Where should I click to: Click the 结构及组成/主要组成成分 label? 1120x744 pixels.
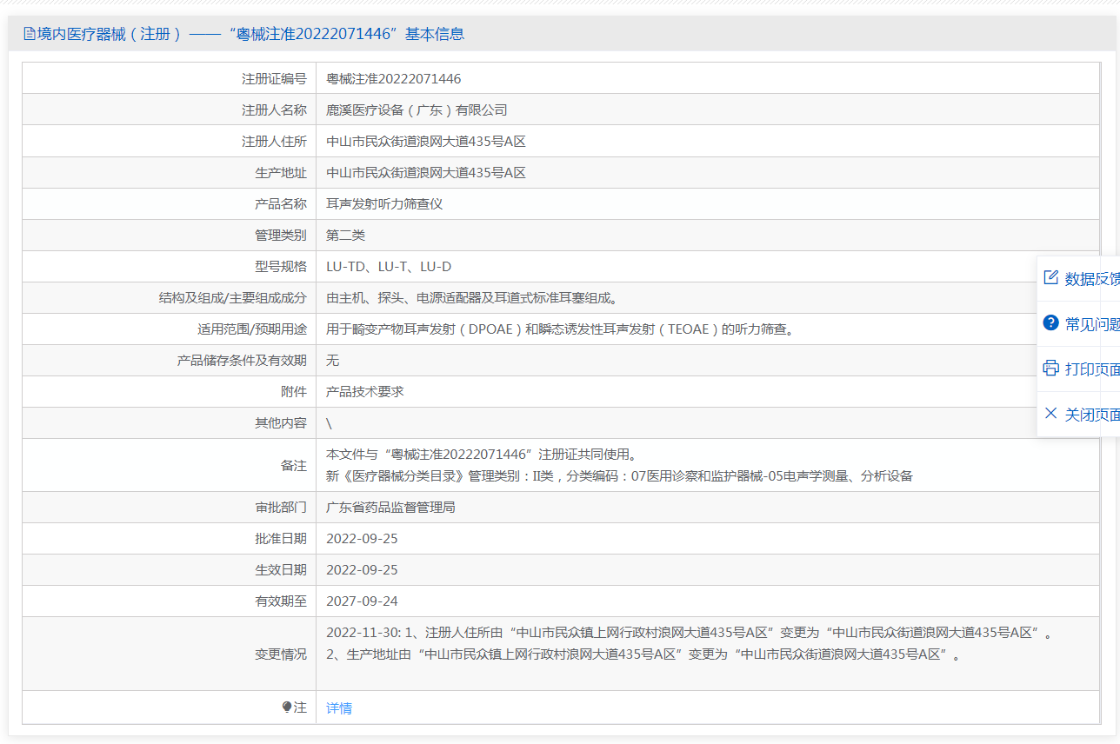click(233, 298)
